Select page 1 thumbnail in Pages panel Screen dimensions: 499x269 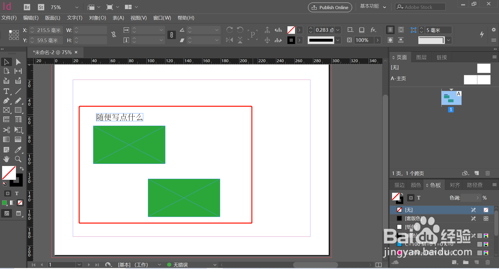(451, 98)
